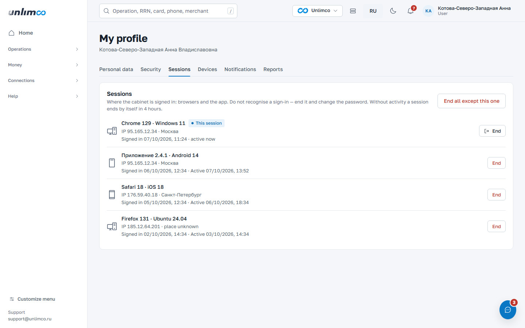The height and width of the screenshot is (328, 525).
Task: End the Android 14 app session
Action: (x=497, y=163)
